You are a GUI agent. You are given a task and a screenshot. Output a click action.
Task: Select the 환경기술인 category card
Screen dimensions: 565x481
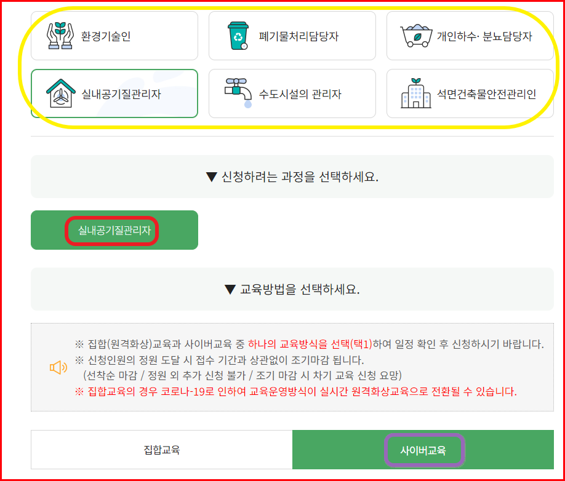[114, 36]
